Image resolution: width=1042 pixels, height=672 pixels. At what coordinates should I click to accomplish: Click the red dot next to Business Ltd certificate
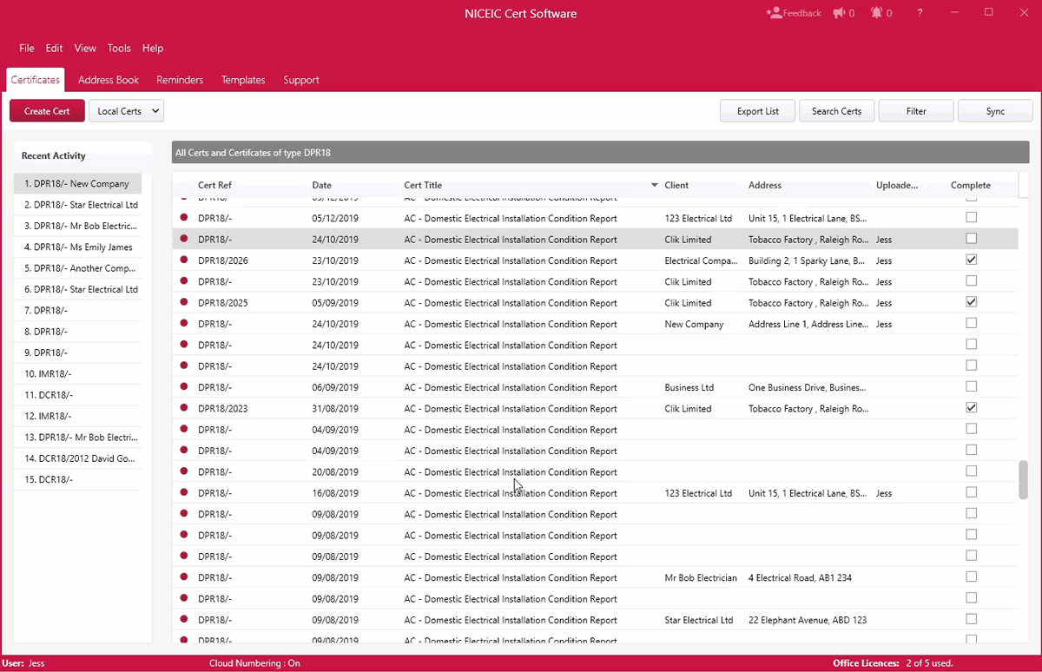[x=183, y=387]
